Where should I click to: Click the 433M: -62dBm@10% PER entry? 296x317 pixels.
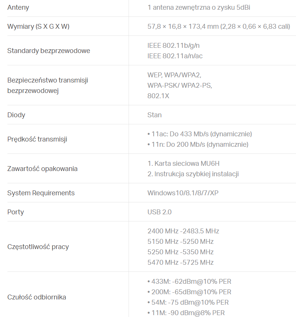click(x=189, y=282)
